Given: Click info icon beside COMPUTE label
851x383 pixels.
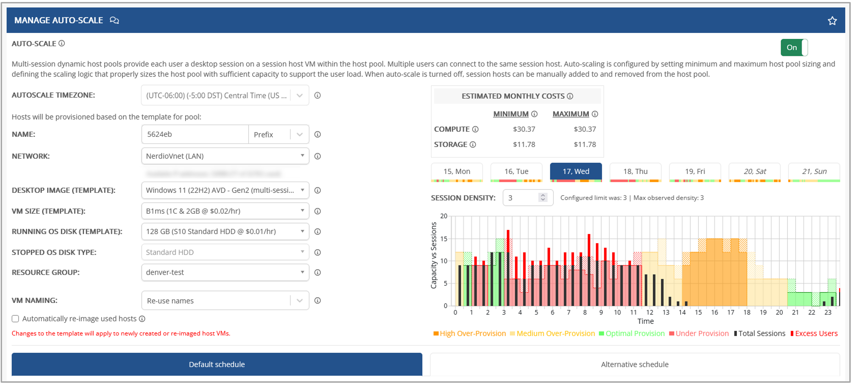Looking at the screenshot, I should [x=476, y=129].
